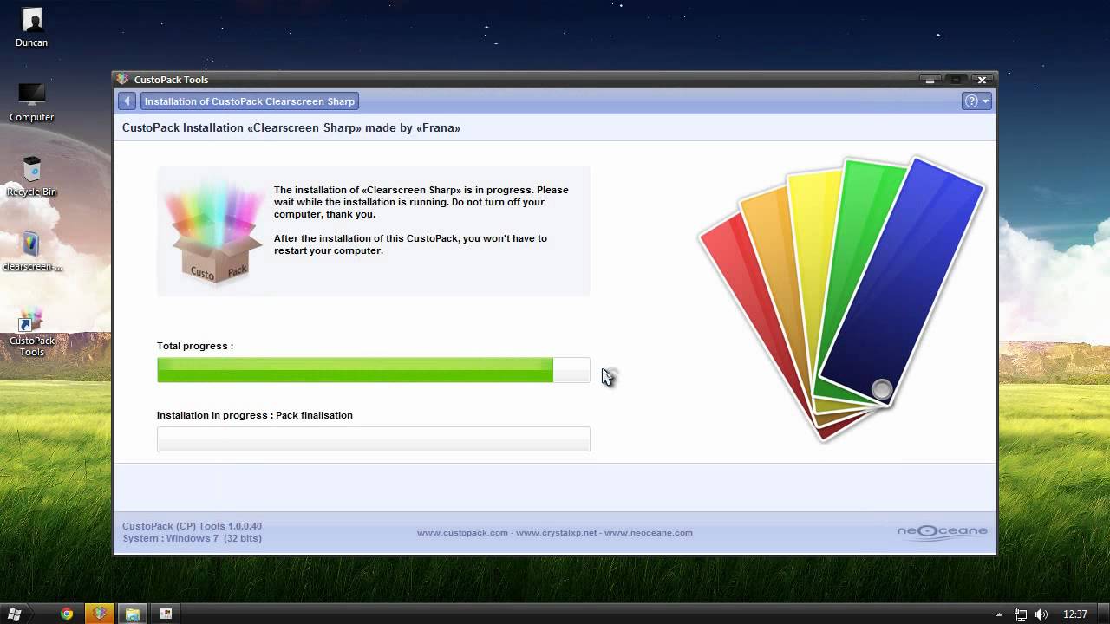Open the network tray icon
This screenshot has width=1110, height=624.
(1021, 614)
